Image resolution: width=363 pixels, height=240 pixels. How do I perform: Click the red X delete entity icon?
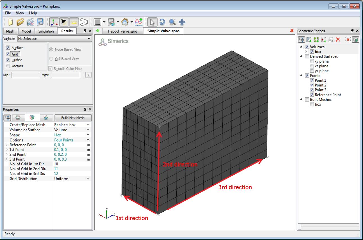click(x=338, y=40)
